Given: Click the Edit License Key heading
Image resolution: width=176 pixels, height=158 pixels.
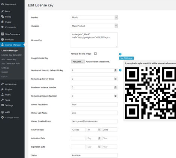Looking at the screenshot, I should 41,5.
